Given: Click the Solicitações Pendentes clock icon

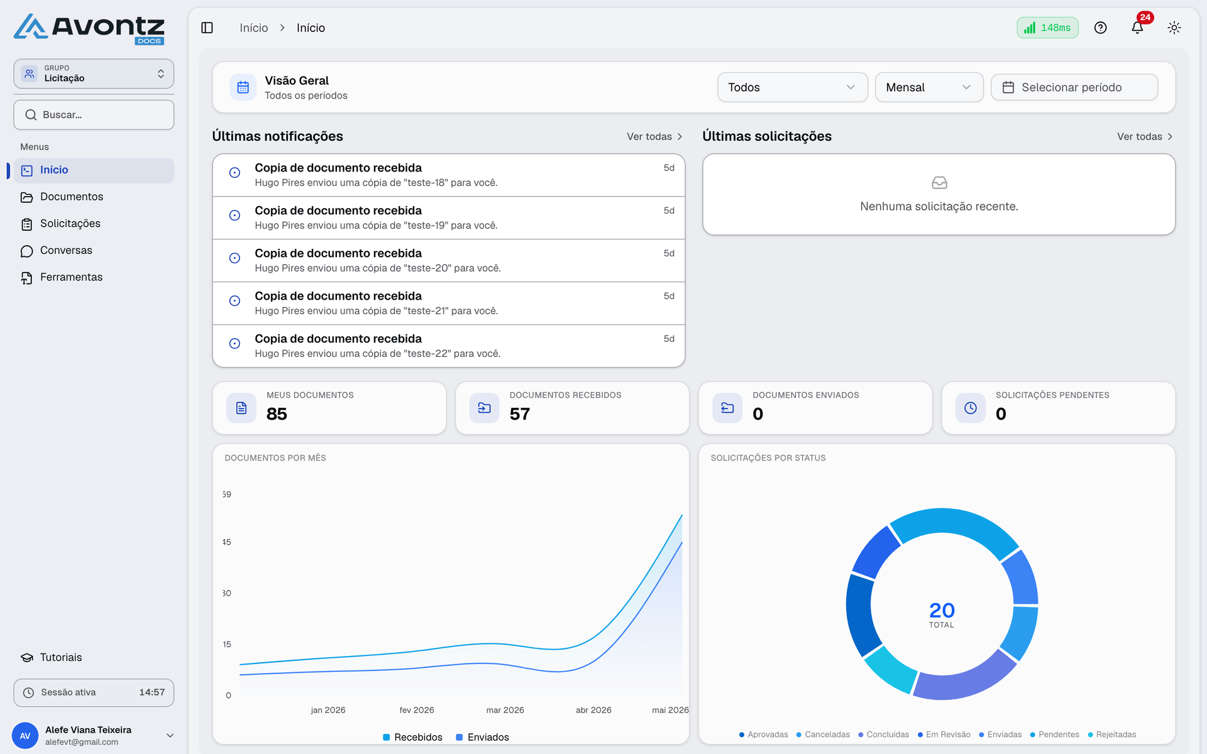Looking at the screenshot, I should click(971, 408).
